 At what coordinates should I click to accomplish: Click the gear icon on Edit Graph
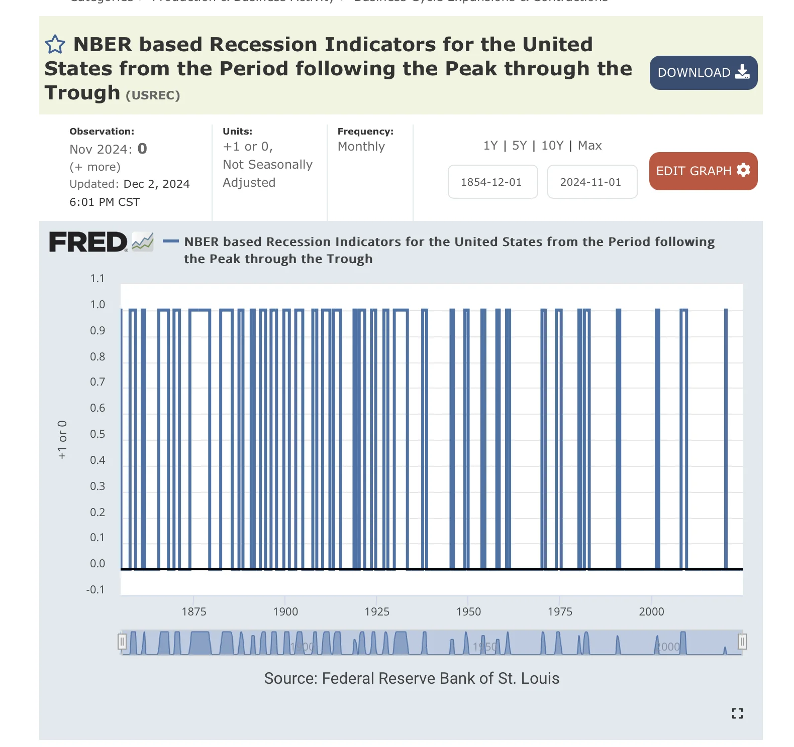(x=743, y=171)
